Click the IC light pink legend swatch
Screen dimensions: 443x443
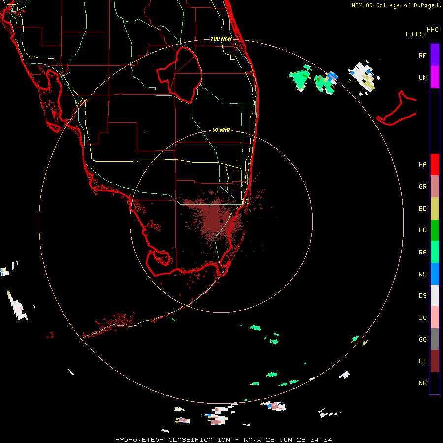point(435,317)
